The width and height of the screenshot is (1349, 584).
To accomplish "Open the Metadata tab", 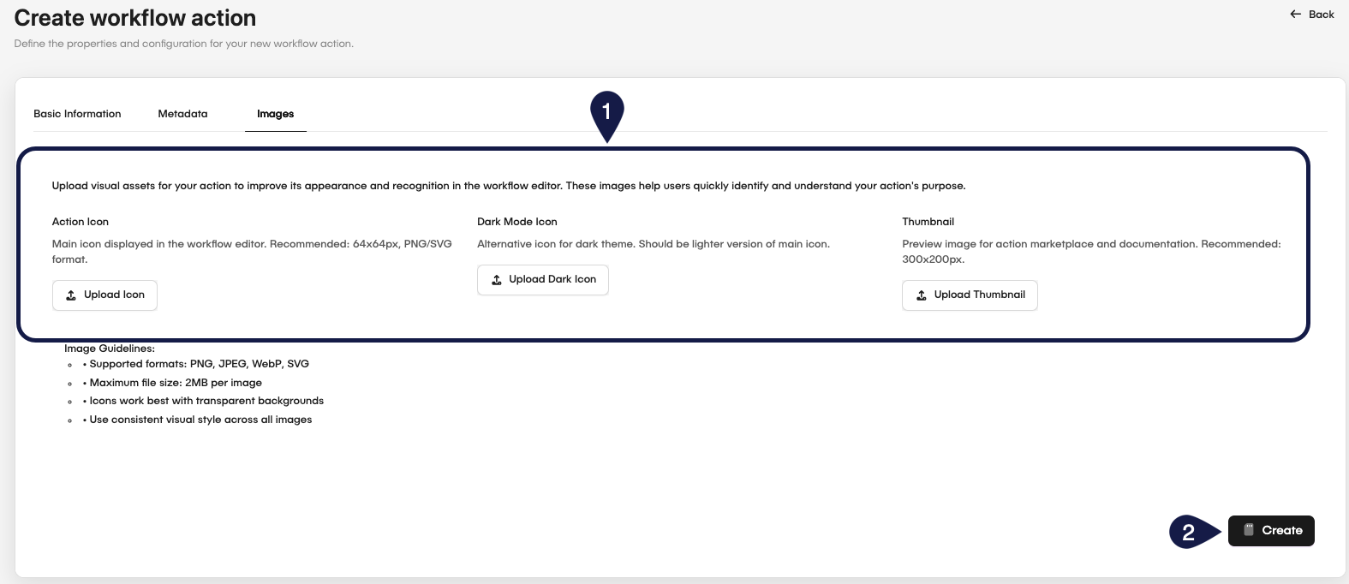I will coord(182,114).
